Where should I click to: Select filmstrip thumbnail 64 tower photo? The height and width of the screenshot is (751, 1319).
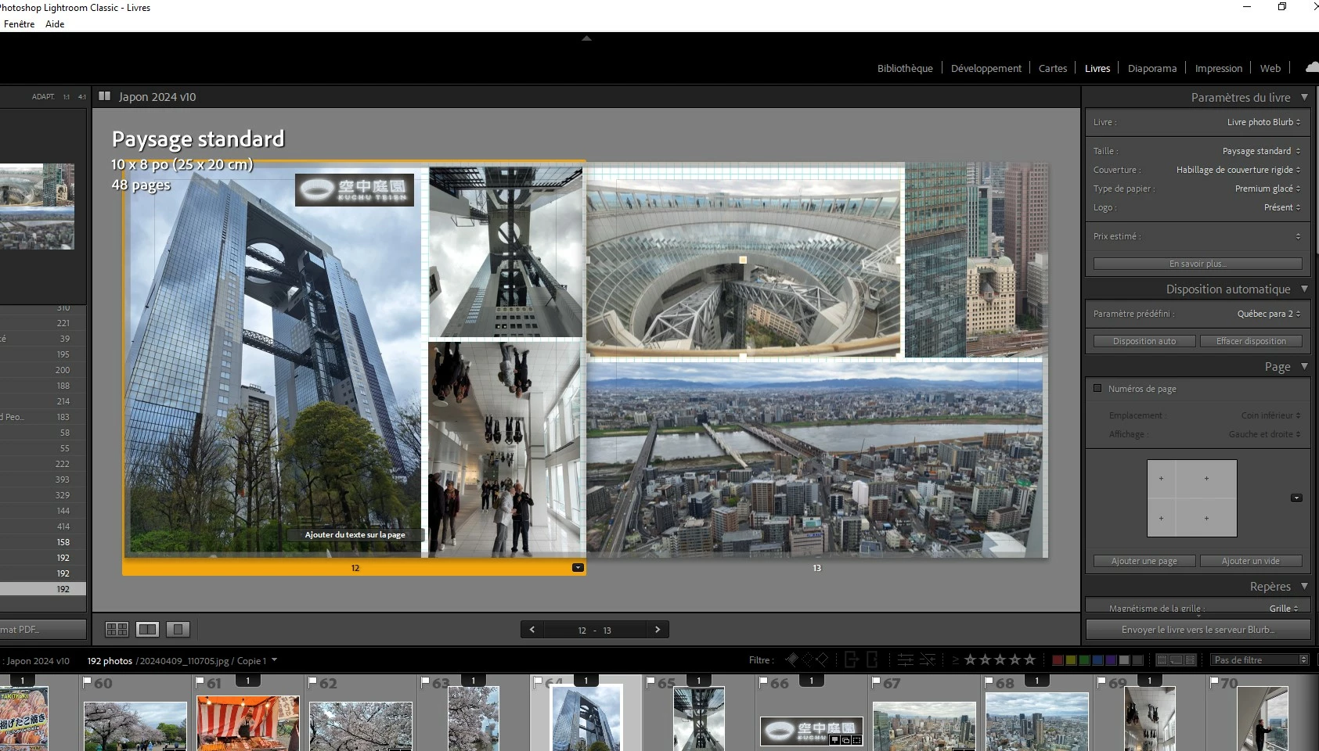(x=586, y=719)
